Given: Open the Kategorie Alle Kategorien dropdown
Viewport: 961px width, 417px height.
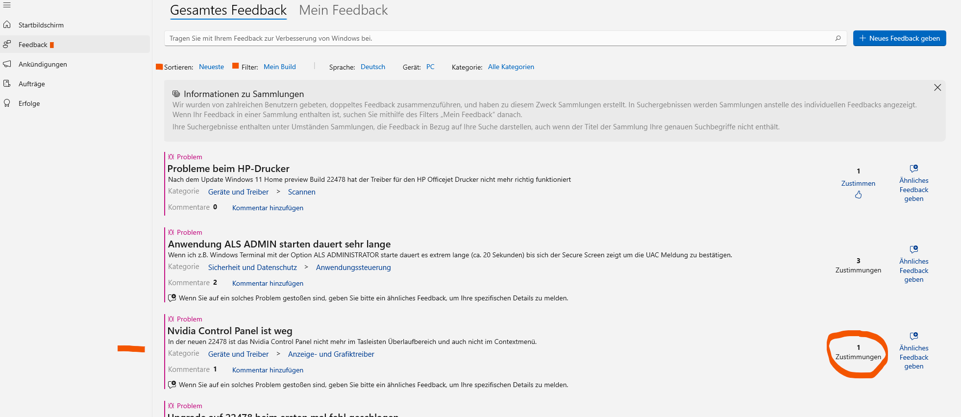Looking at the screenshot, I should [511, 67].
